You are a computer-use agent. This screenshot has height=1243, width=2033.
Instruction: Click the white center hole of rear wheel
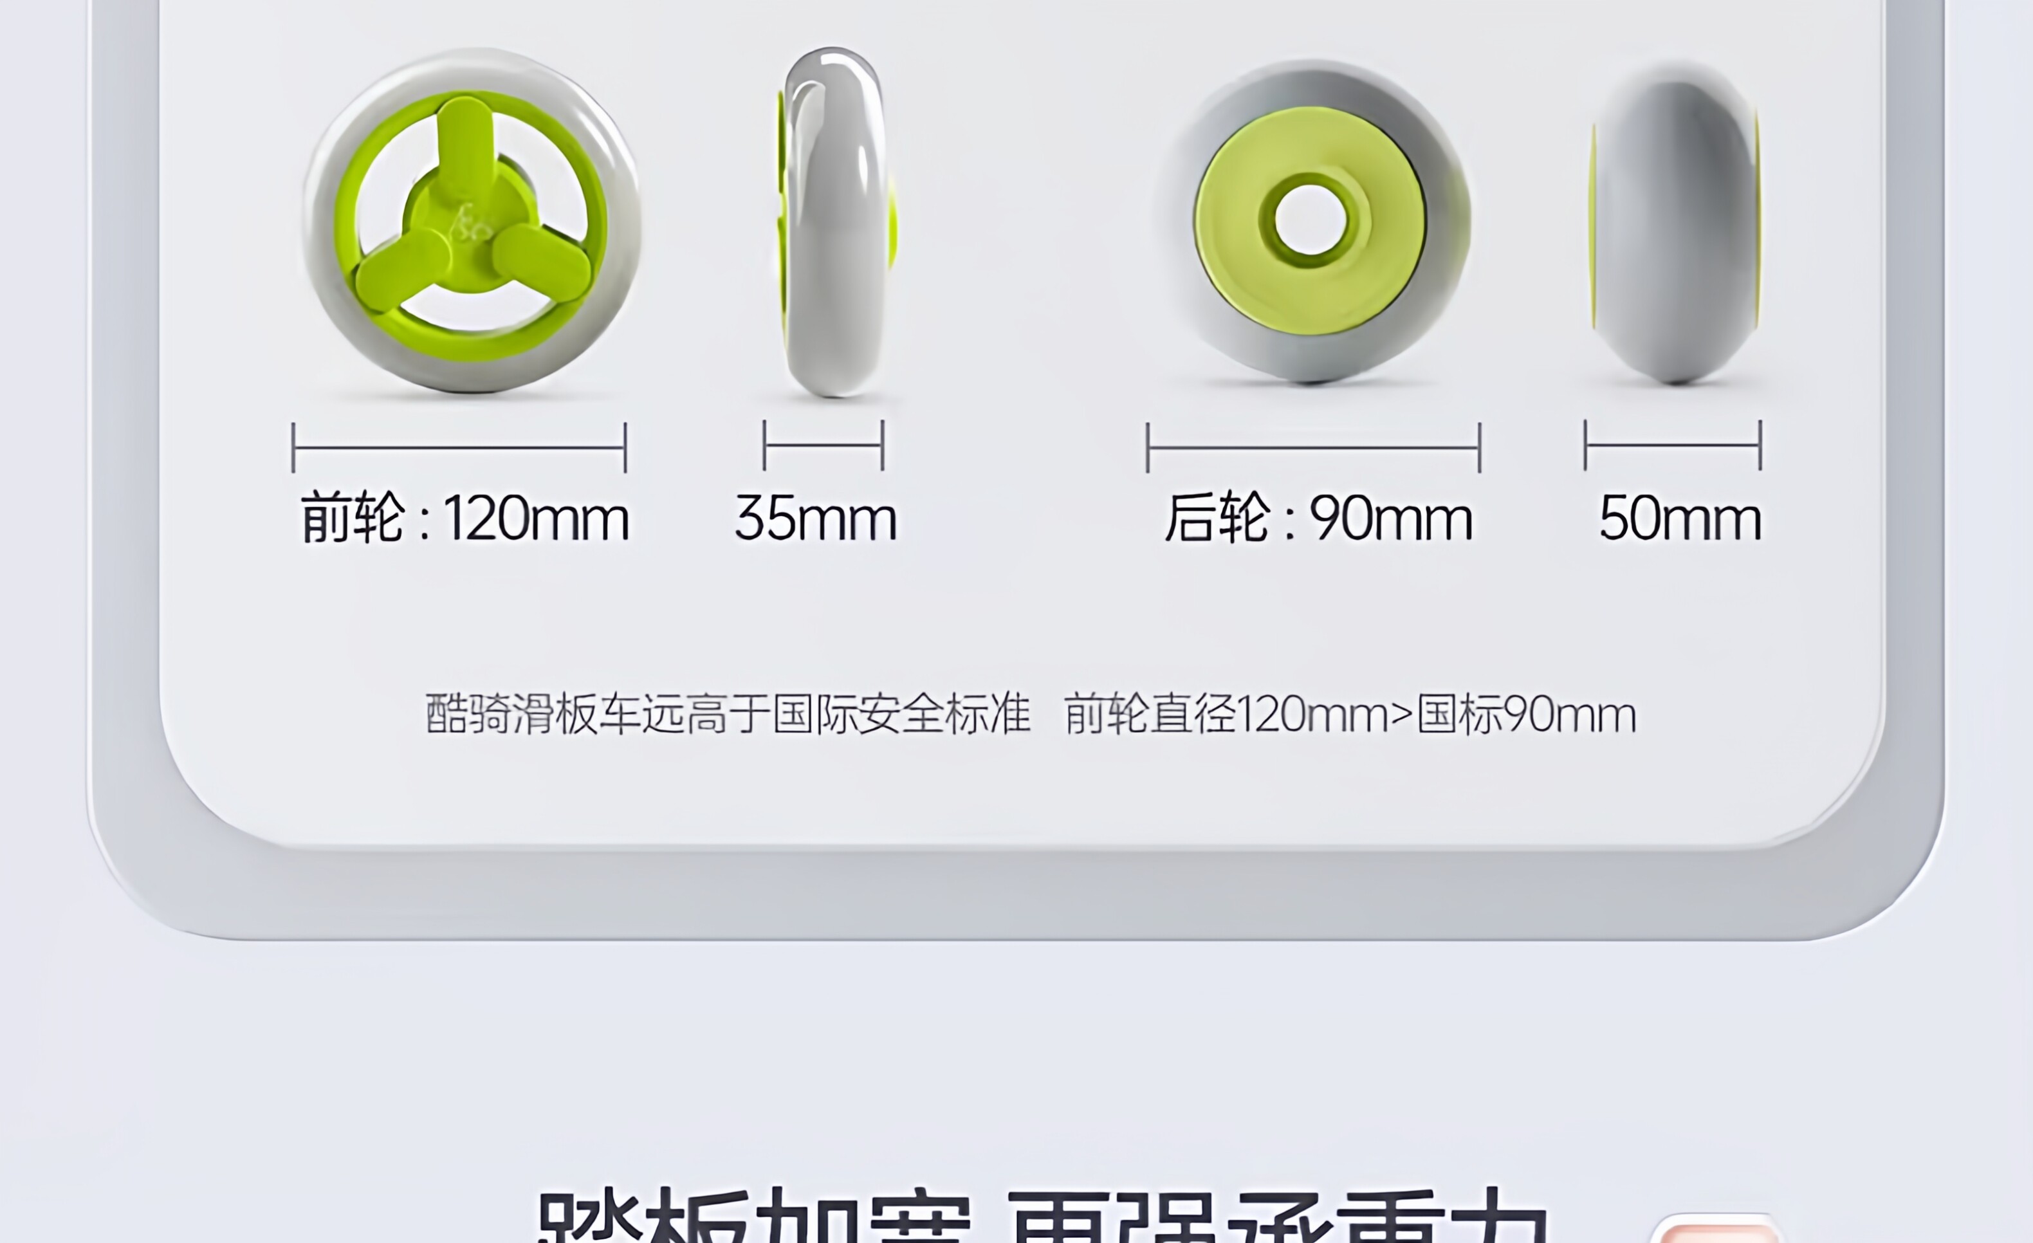coord(1311,221)
